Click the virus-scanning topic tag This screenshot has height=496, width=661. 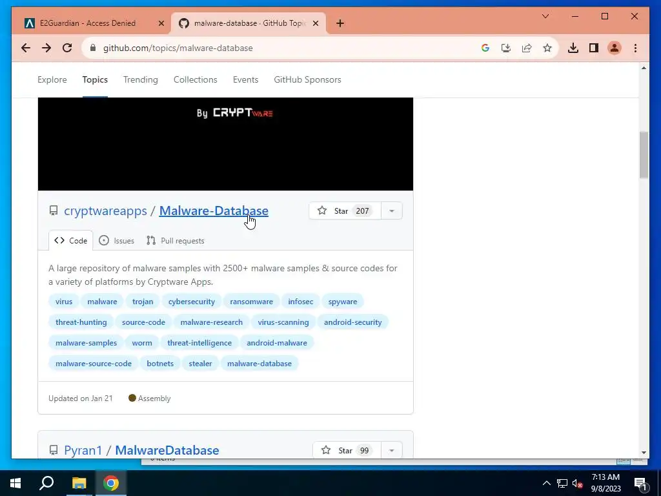pos(283,322)
